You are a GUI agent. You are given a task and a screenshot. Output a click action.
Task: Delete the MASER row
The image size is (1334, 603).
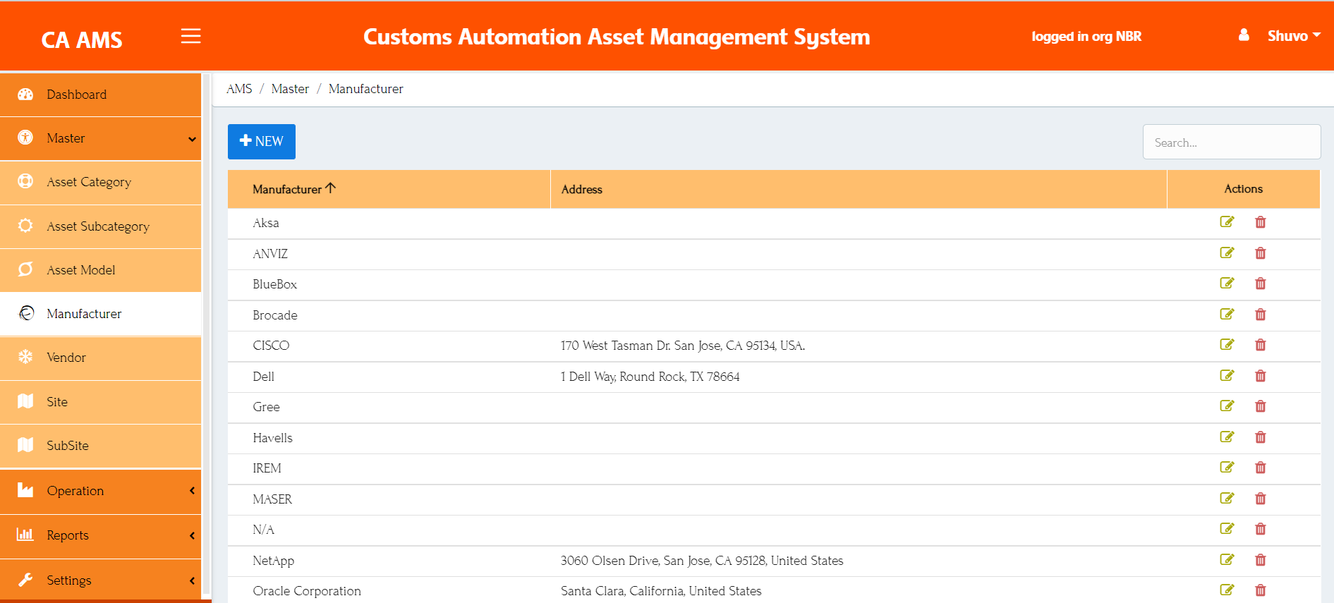(1261, 499)
